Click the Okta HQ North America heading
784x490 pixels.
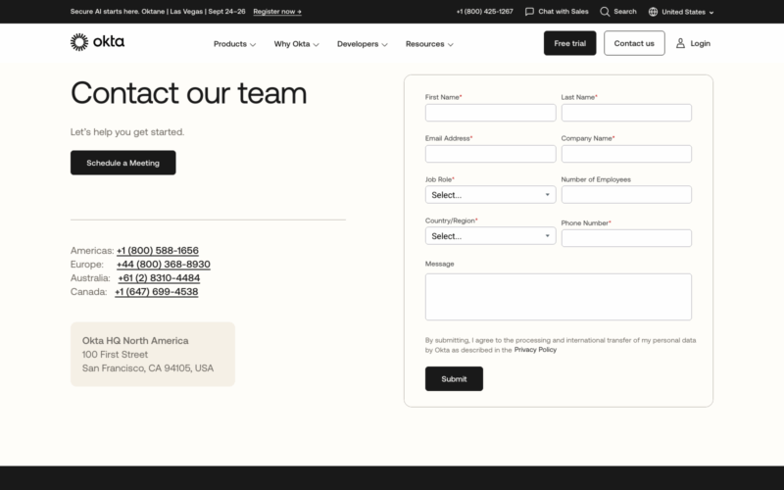pyautogui.click(x=135, y=340)
